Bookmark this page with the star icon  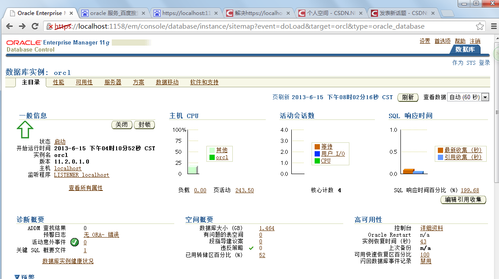[480, 26]
